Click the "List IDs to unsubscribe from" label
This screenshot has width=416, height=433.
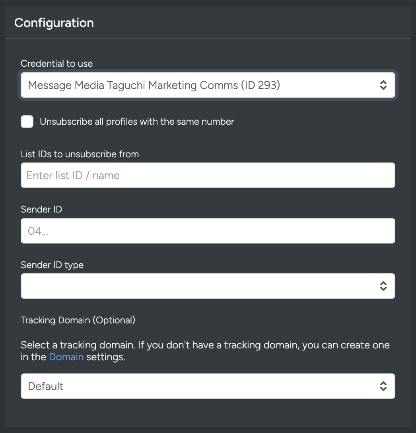(80, 154)
